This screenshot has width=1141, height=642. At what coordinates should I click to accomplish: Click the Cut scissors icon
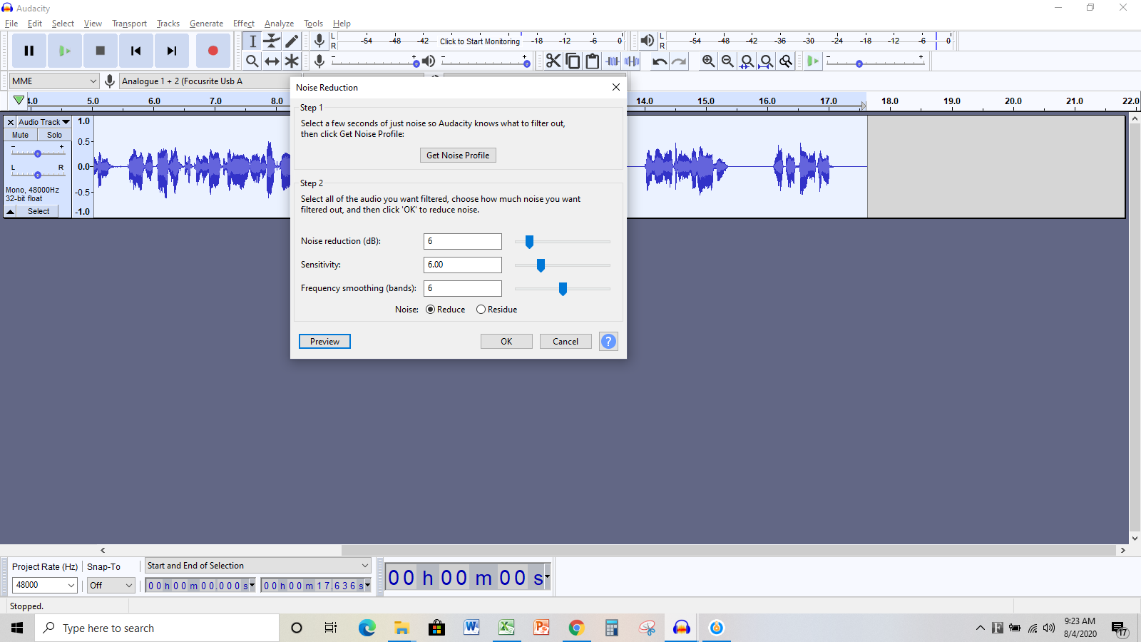pyautogui.click(x=553, y=61)
